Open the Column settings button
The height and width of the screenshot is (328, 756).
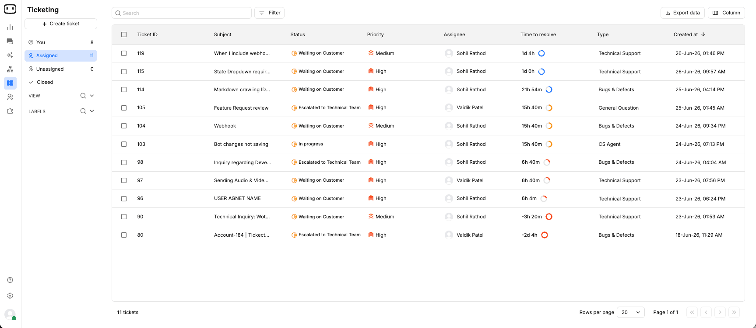[726, 13]
